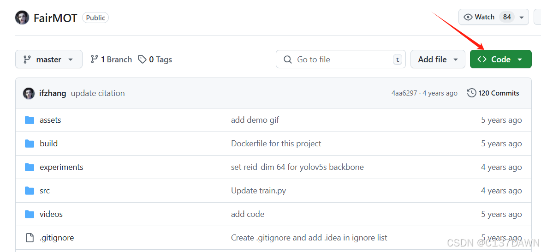The height and width of the screenshot is (252, 541).
Task: Click '4 years ago' in src row
Action: click(501, 191)
